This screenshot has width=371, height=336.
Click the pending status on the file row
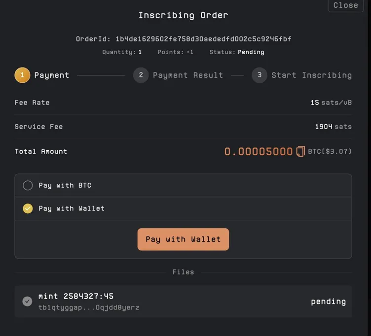click(328, 302)
